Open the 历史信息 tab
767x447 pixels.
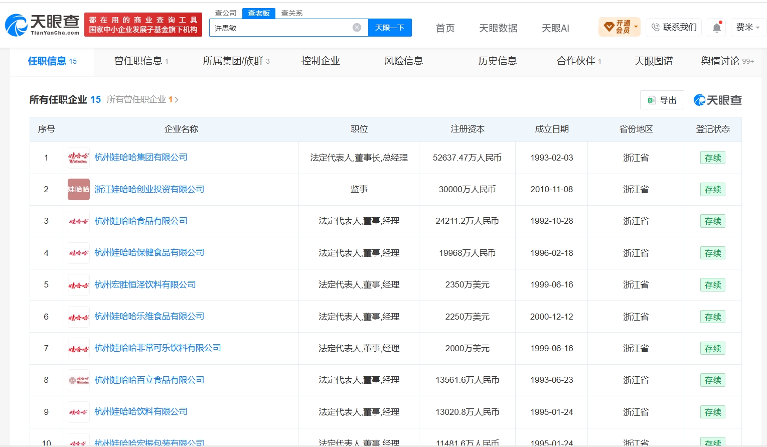[498, 61]
